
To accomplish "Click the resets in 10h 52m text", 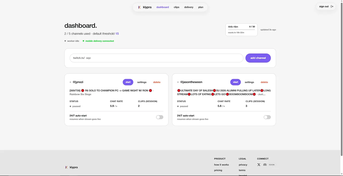I will coord(236,33).
